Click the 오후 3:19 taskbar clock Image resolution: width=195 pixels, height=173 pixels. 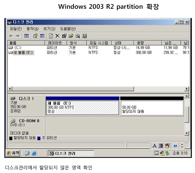click(180, 153)
